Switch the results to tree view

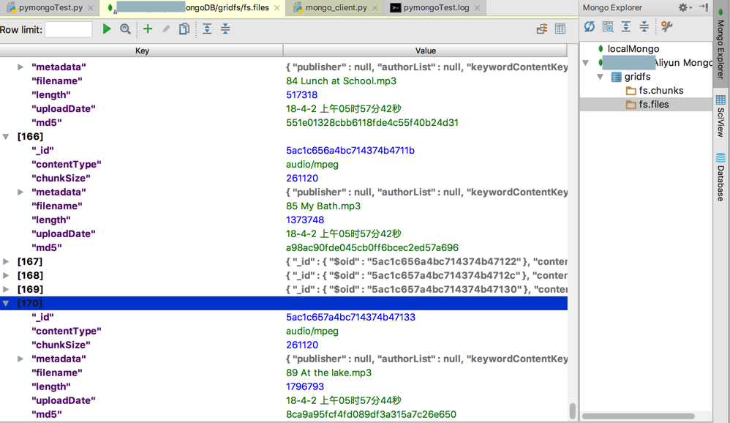pos(542,29)
